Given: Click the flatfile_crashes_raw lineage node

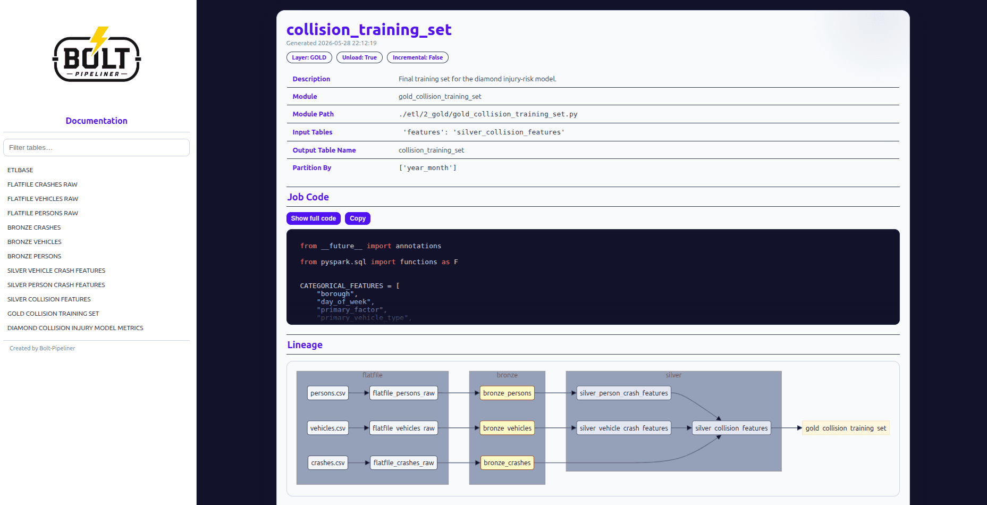Looking at the screenshot, I should [404, 463].
